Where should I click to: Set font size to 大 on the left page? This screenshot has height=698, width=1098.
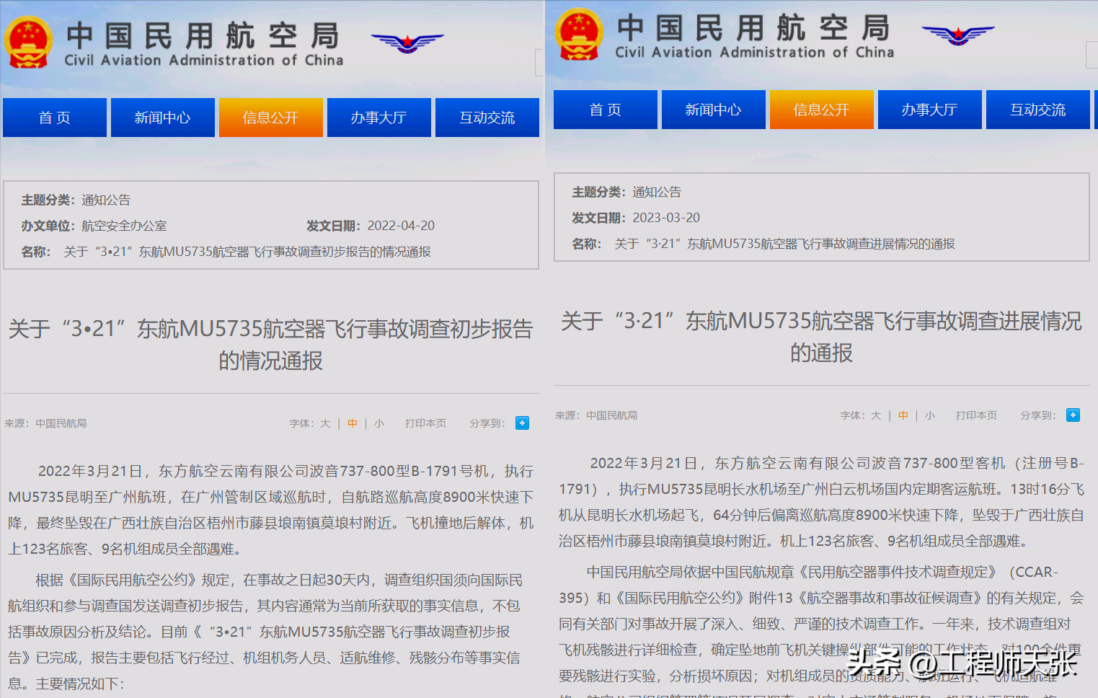[x=325, y=423]
